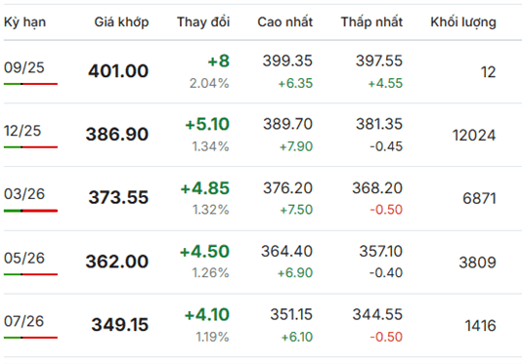Sort by the Giá khớp column header

[121, 22]
